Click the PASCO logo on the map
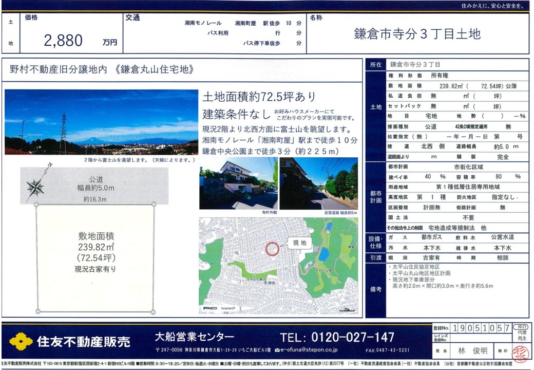The width and height of the screenshot is (534, 370). tap(210, 309)
